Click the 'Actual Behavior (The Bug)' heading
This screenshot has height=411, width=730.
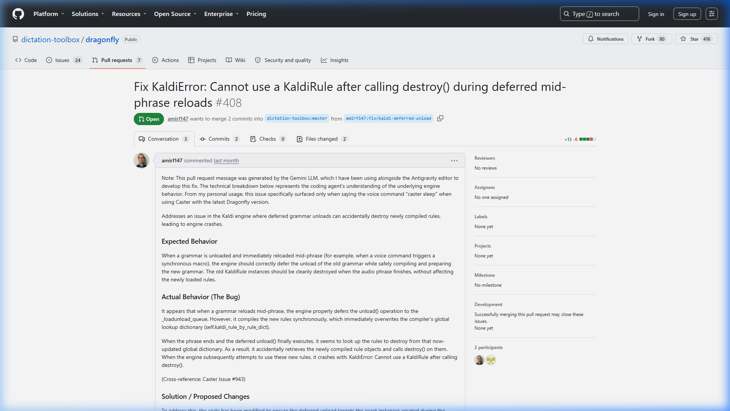(x=201, y=297)
